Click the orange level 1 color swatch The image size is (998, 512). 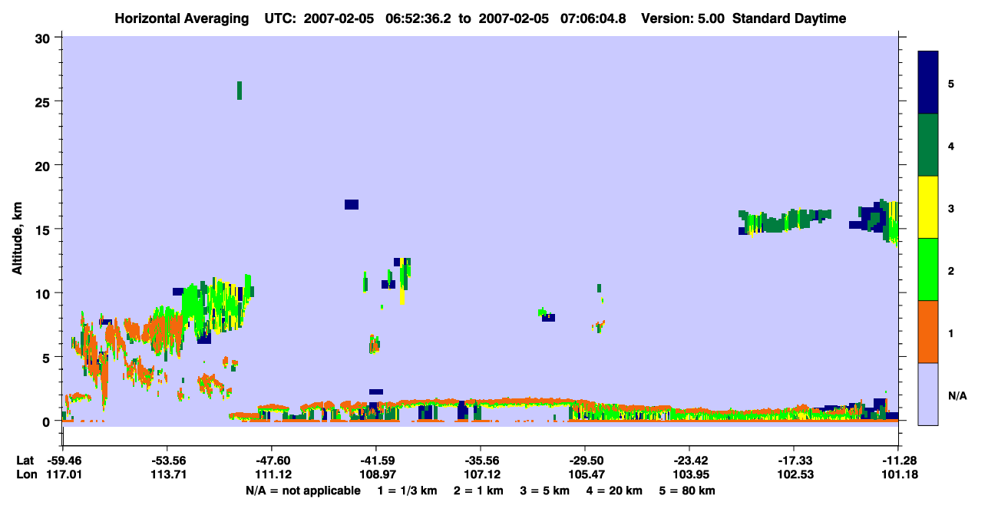point(928,332)
